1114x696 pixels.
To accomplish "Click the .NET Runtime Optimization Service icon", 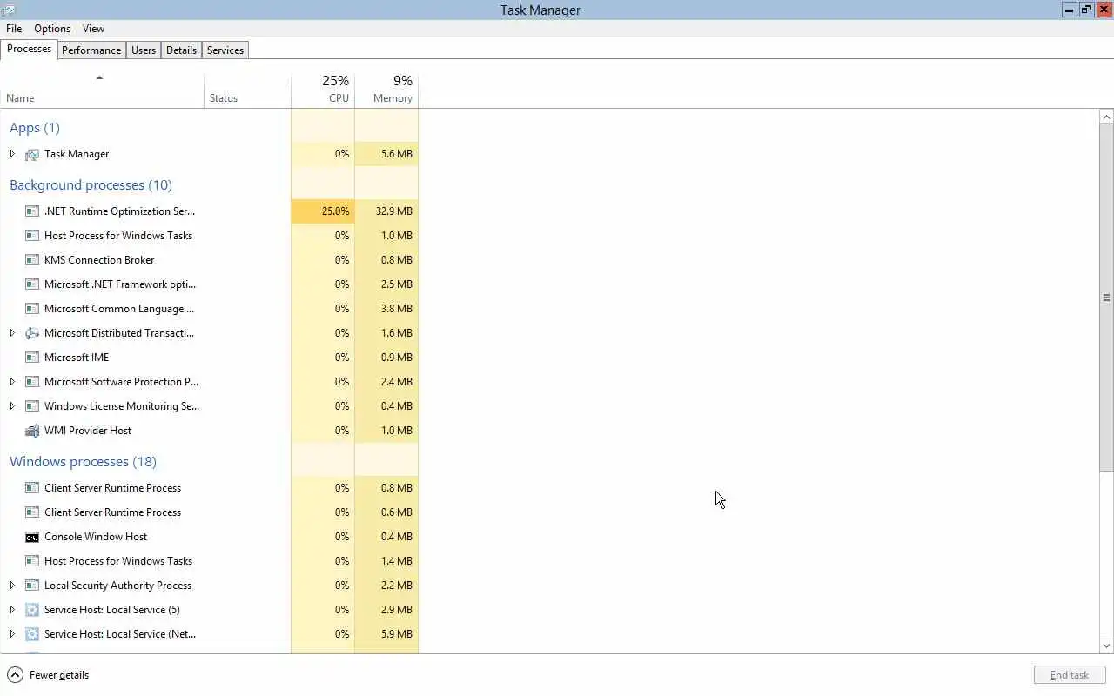I will tap(32, 211).
